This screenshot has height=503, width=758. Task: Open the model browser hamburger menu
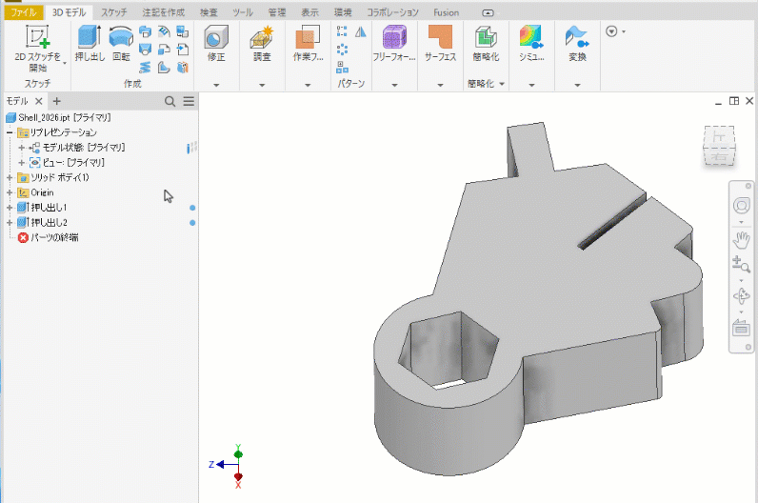click(x=189, y=101)
